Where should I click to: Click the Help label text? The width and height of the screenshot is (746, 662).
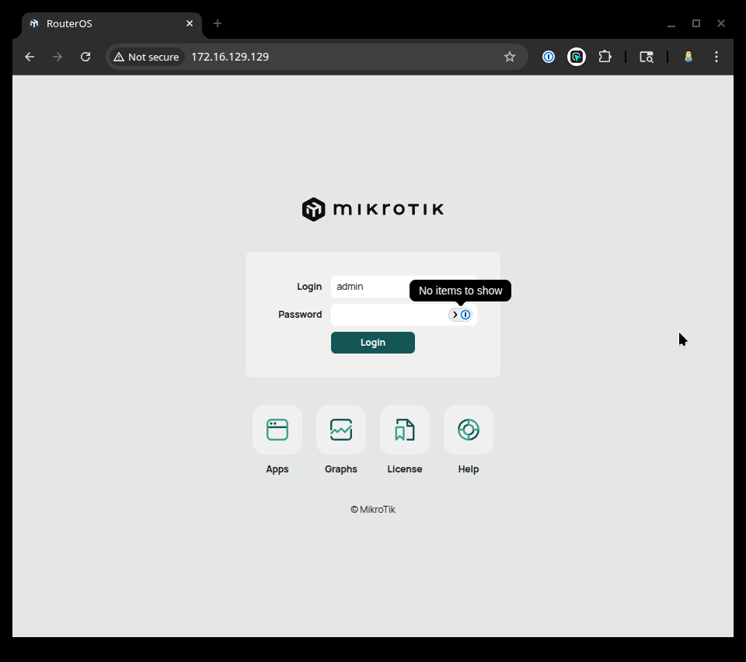[468, 469]
